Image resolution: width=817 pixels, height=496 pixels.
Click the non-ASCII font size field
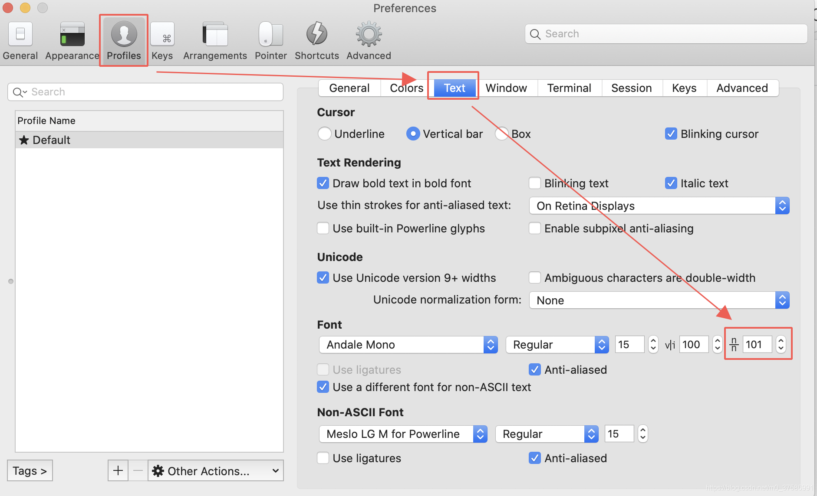coord(619,434)
